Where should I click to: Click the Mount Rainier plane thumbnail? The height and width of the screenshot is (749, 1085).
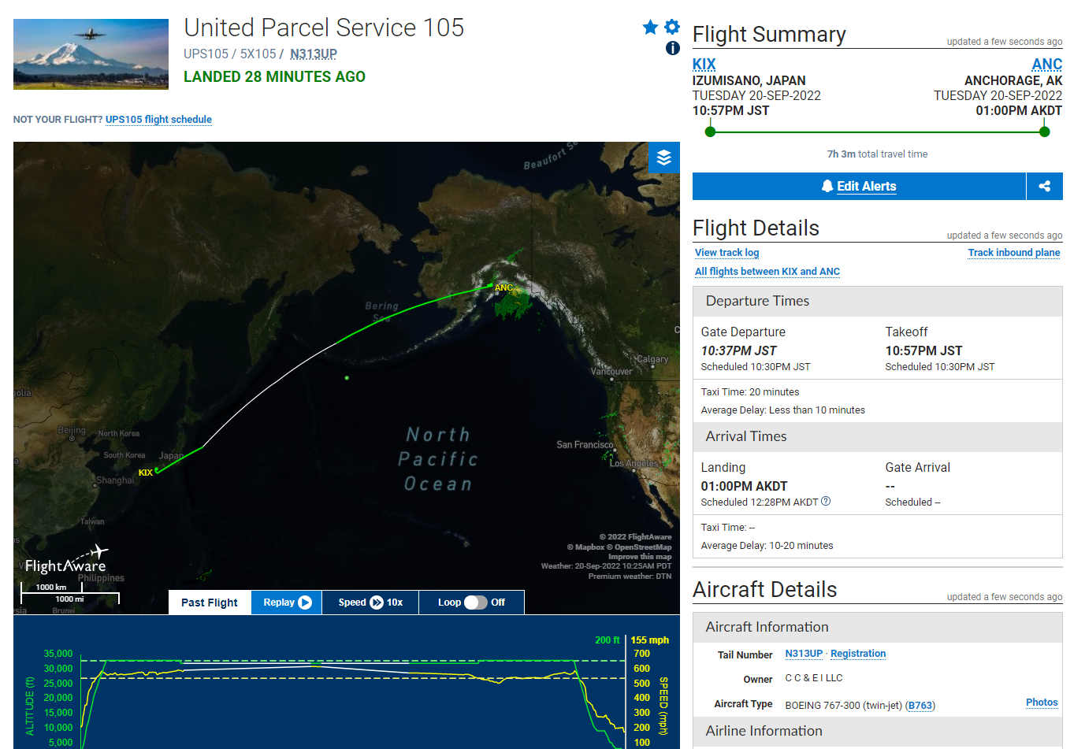tap(91, 54)
